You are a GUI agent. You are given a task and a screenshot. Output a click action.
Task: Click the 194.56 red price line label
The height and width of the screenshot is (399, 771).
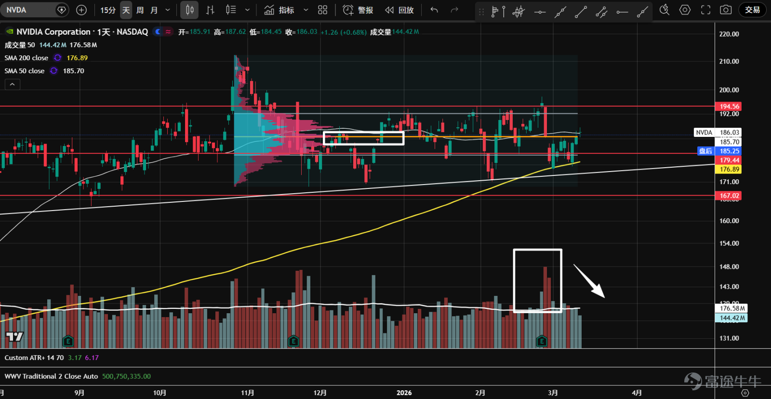[x=730, y=106]
